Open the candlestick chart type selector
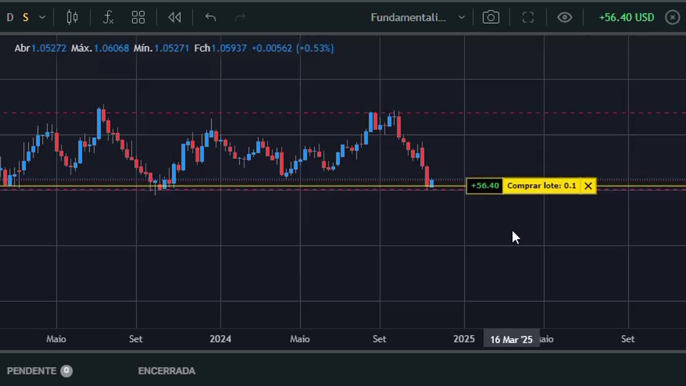Viewport: 686px width, 386px height. [x=72, y=18]
